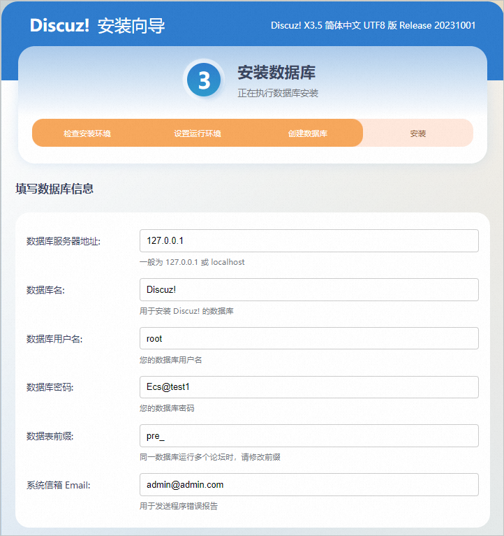Select the 检查安装环境 step
Screen dimensions: 504x536
click(x=87, y=133)
